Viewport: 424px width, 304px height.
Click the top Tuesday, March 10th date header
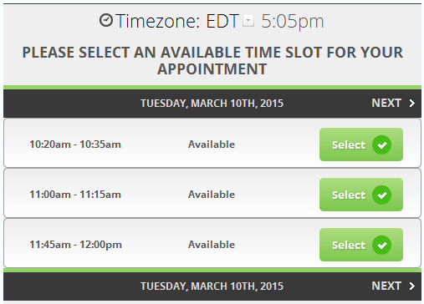tap(212, 104)
